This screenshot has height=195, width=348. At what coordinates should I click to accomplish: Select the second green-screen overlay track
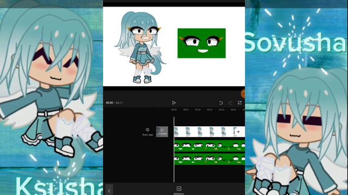point(209,159)
